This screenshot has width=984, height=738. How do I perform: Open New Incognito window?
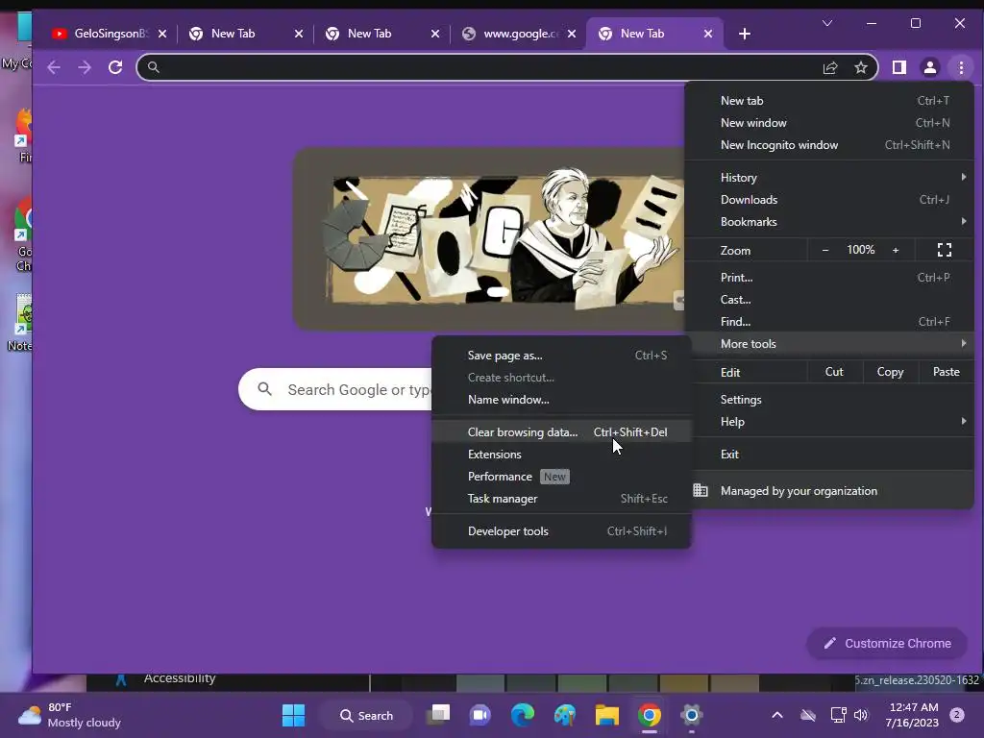click(829, 144)
